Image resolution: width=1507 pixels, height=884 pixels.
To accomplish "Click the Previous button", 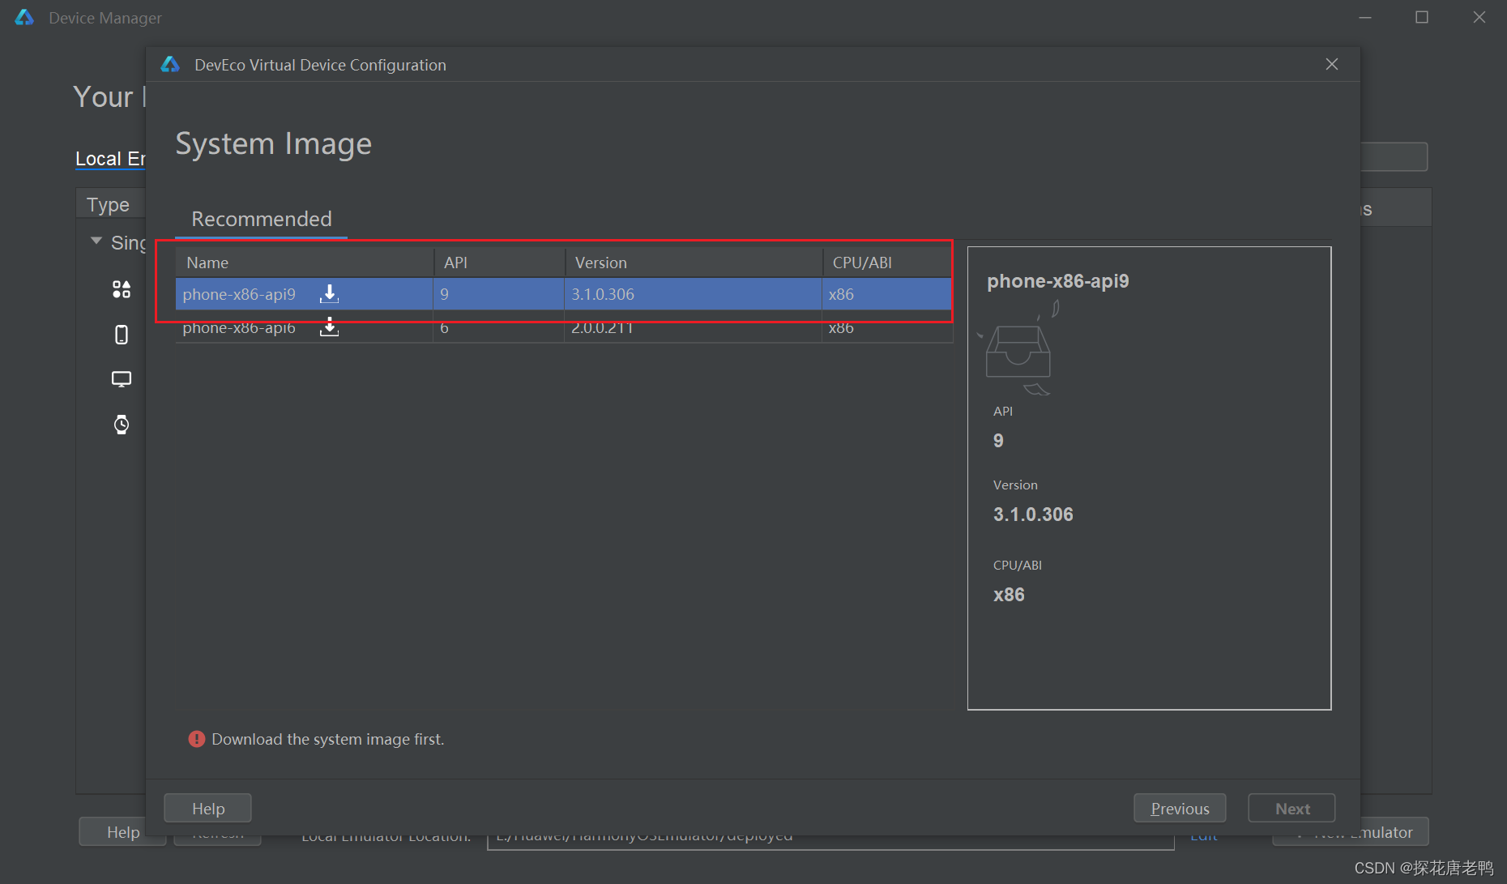I will (x=1180, y=809).
